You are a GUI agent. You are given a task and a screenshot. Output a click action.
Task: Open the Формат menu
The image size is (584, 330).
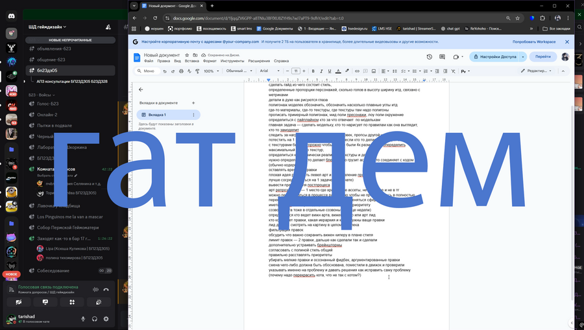pyautogui.click(x=210, y=61)
